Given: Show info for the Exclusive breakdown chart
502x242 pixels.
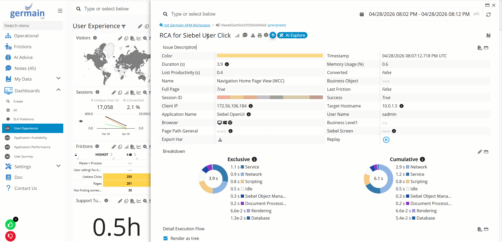Looking at the screenshot, I should [254, 159].
